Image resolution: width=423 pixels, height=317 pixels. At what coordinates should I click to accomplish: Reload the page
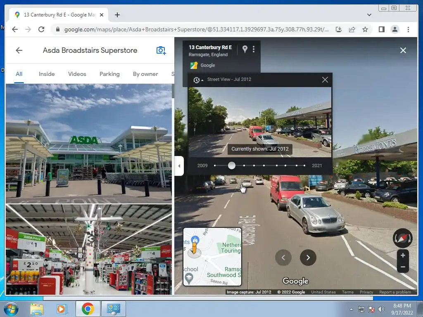pos(41,29)
